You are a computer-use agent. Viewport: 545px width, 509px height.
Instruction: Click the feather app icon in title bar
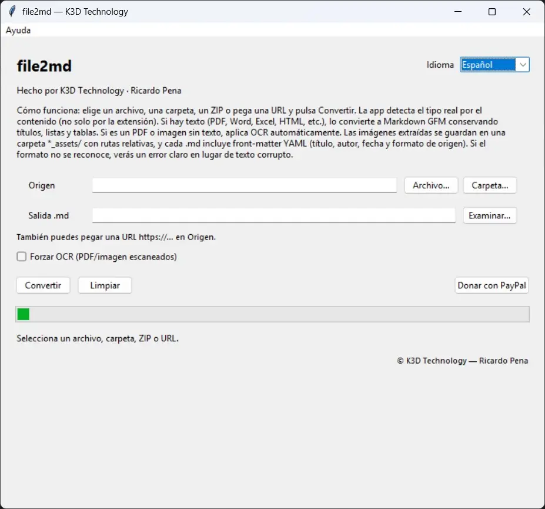[x=12, y=12]
